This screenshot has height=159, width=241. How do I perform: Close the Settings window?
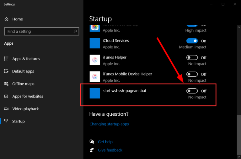tap(235, 4)
